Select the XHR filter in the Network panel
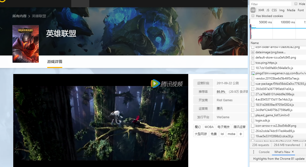Screen dimensions: 306x167 [x=261, y=10]
